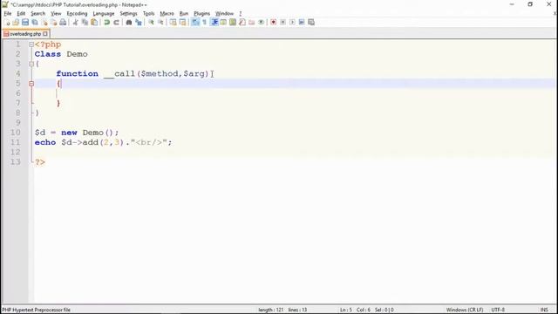Viewport: 558px width, 314px height.
Task: Toggle synchronized horizontal scrolling
Action: tap(182, 22)
